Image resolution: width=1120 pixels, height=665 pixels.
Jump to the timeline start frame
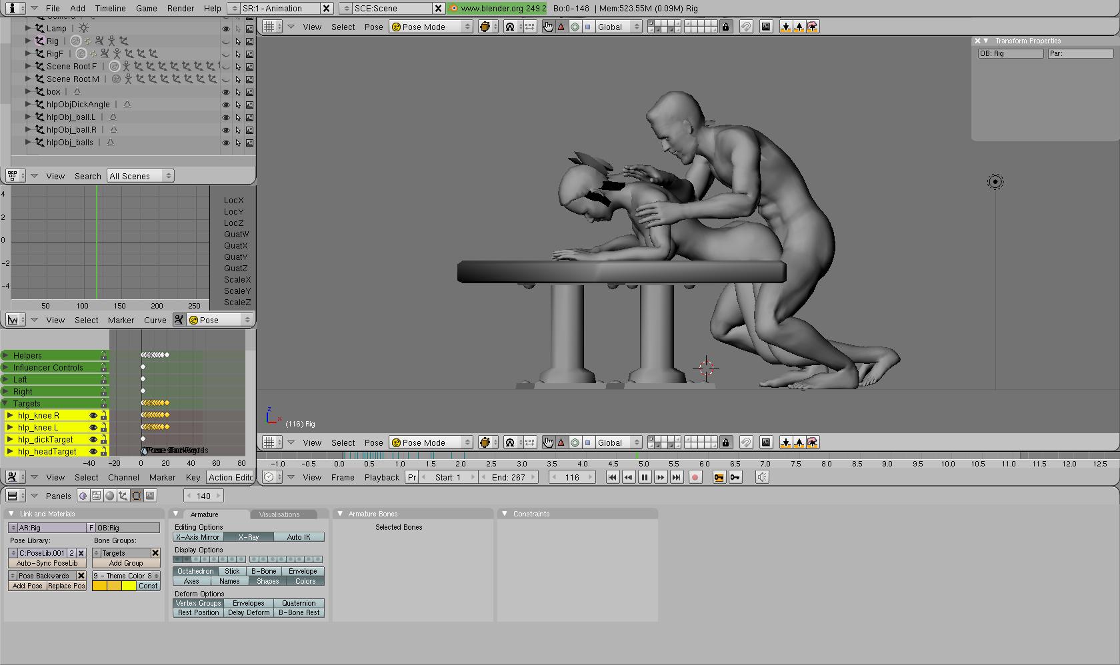612,477
